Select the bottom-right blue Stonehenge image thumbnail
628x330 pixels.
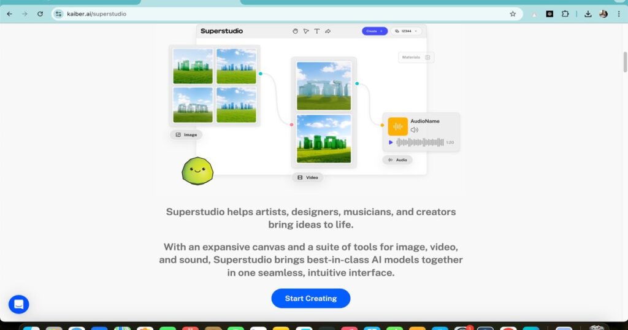click(x=236, y=104)
